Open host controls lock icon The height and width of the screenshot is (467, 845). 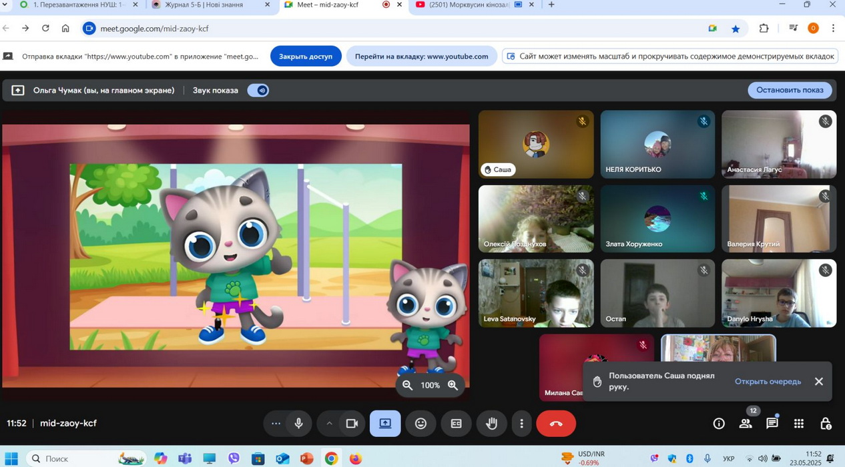826,424
